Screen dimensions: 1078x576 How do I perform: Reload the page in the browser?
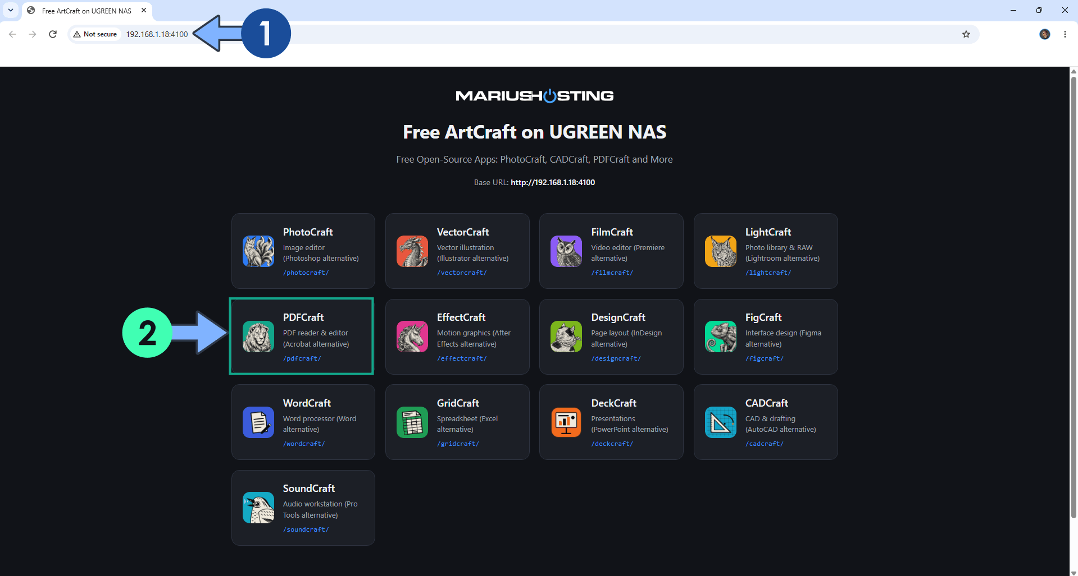click(53, 34)
